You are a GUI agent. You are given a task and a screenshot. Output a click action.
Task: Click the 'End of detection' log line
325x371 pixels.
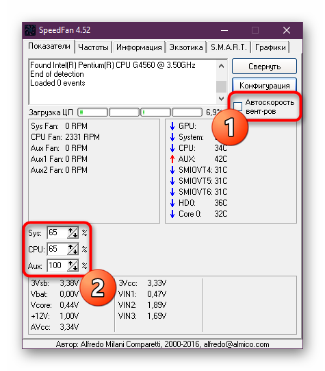click(x=57, y=74)
